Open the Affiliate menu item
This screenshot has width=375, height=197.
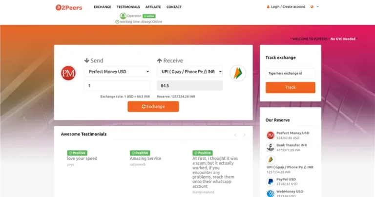153,7
